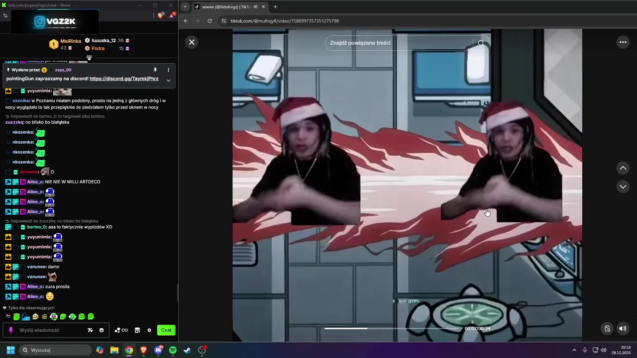Open the tab search dropdown arrow
This screenshot has width=637, height=358.
click(x=185, y=7)
